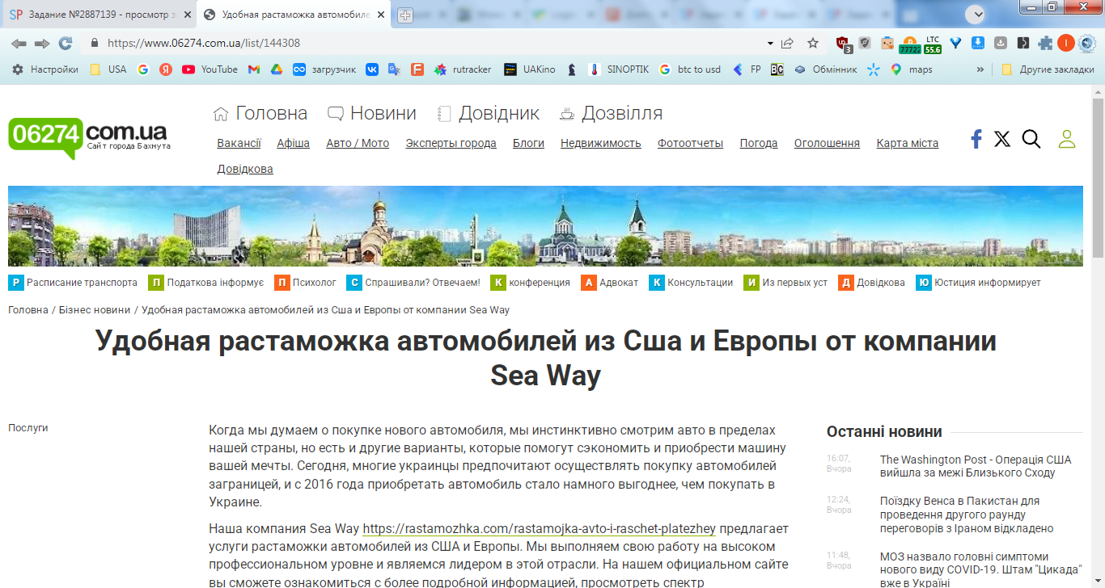Open the Вакансії submenu link
This screenshot has width=1105, height=588.
(x=239, y=143)
